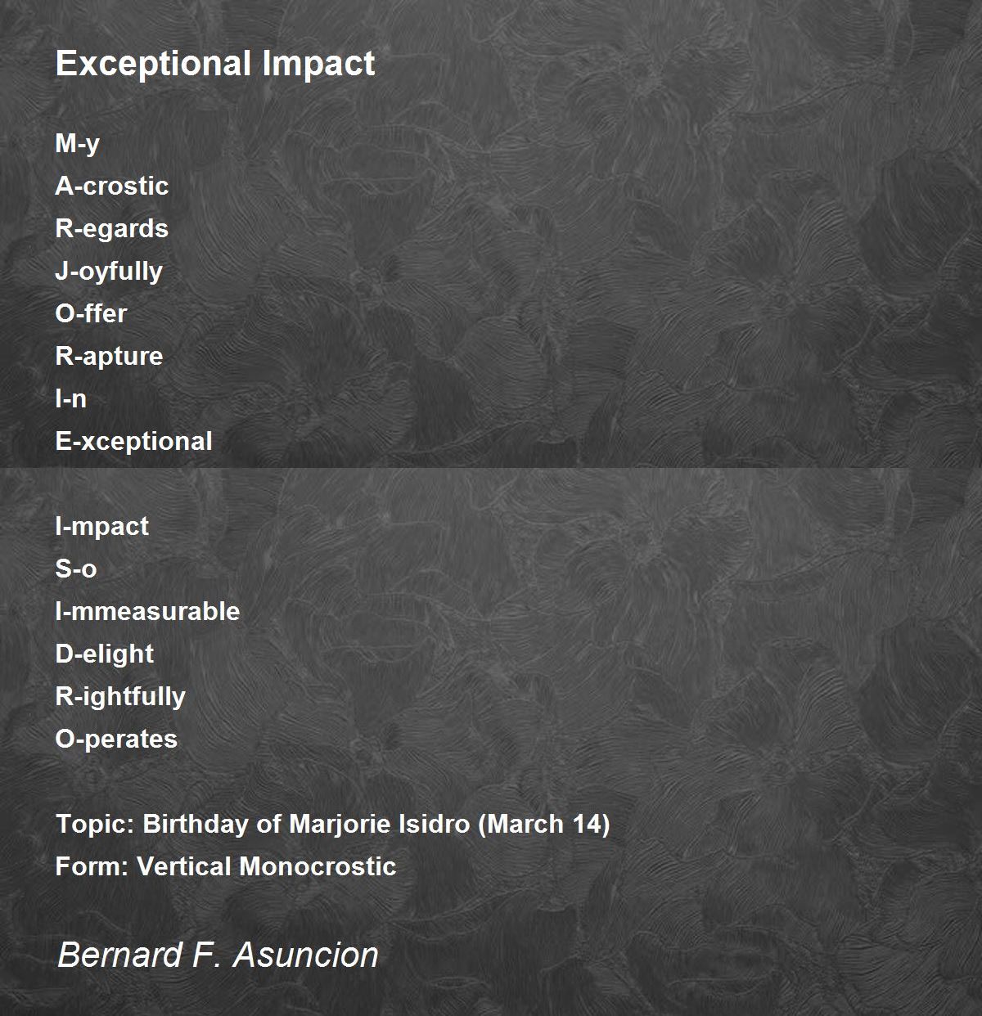The image size is (982, 1016).
Task: Select the line A-crostic
Action: (x=112, y=186)
